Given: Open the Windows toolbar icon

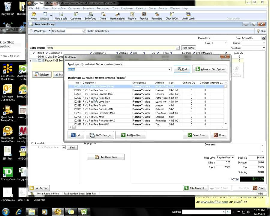Looking at the screenshot, I should pyautogui.click(x=44, y=16).
